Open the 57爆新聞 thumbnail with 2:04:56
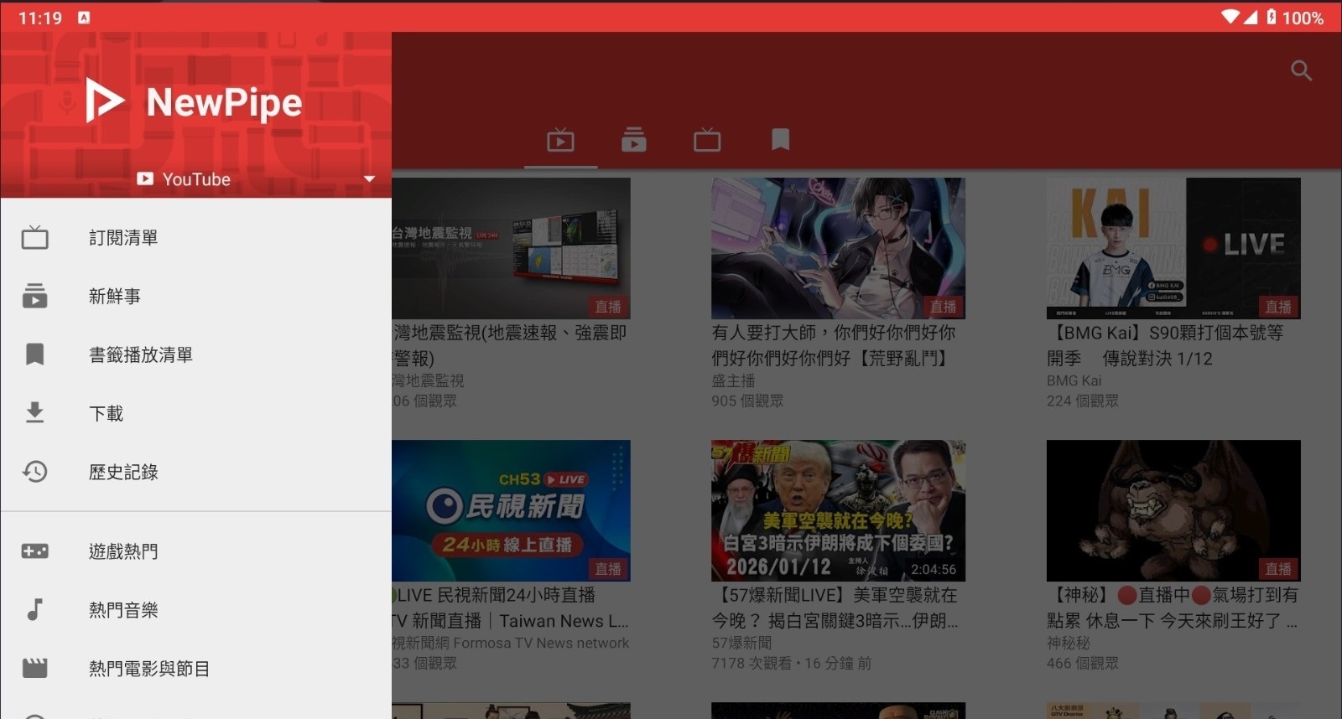Viewport: 1342px width, 719px height. point(838,510)
